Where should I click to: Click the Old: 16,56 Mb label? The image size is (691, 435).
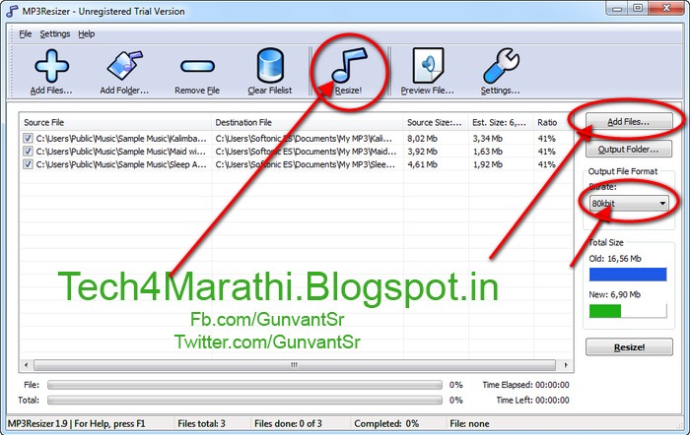615,259
